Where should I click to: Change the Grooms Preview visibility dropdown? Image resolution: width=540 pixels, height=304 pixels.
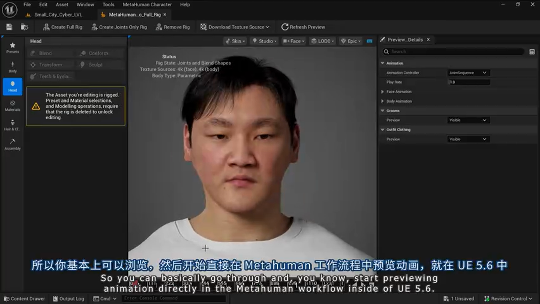(x=468, y=120)
